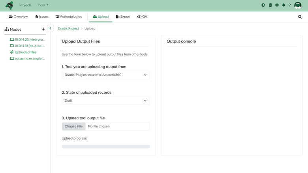
Task: Toggle the dark/light theme contrast icon
Action: [263, 5]
